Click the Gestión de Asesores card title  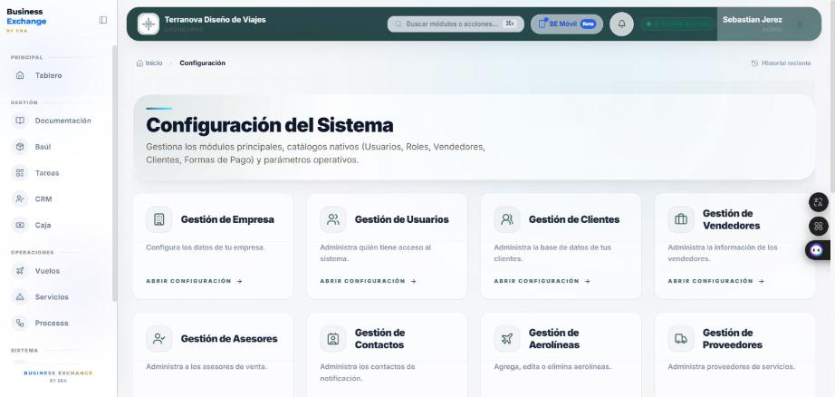pos(229,339)
